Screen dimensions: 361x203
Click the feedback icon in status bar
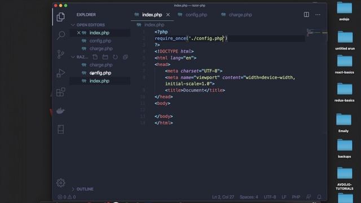pyautogui.click(x=309, y=197)
